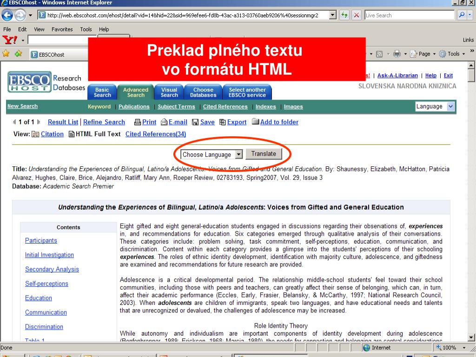Click the Export link in the record toolbar
The image size is (476, 357).
coord(237,122)
